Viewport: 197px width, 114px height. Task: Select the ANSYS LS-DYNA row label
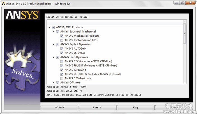pyautogui.click(x=75, y=53)
